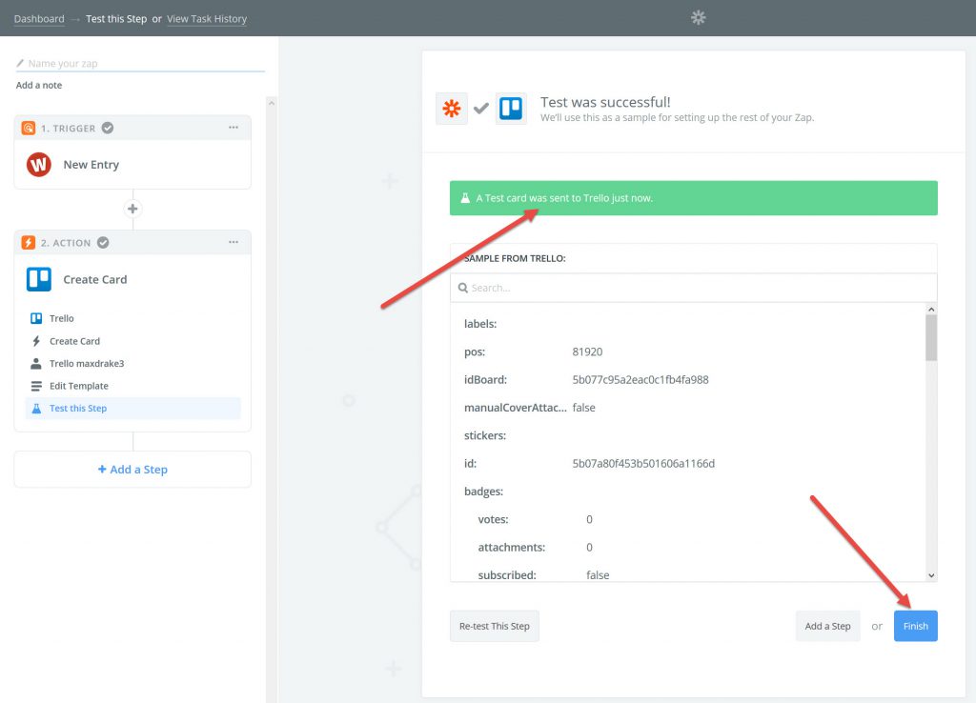
Task: Open the Dashboard link
Action: click(39, 18)
